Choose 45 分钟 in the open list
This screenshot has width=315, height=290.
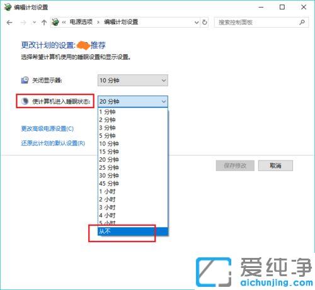pyautogui.click(x=133, y=184)
